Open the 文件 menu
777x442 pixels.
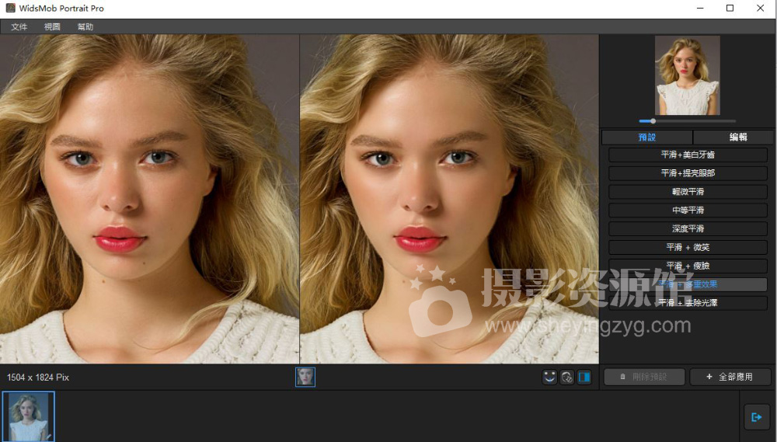click(19, 26)
